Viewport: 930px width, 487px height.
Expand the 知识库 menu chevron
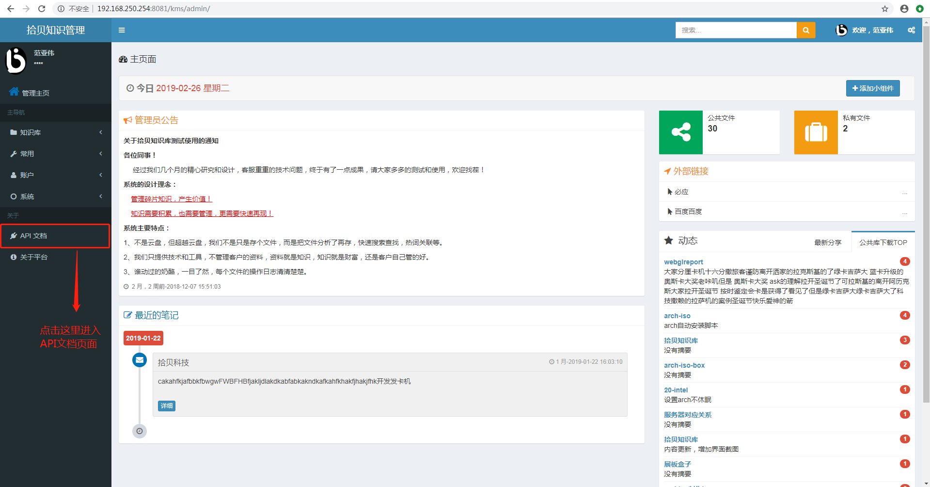101,132
